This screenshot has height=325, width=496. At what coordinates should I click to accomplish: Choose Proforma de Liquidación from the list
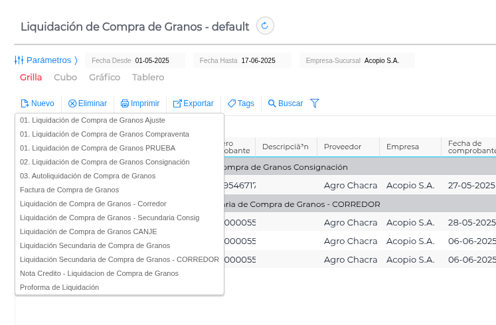(60, 287)
